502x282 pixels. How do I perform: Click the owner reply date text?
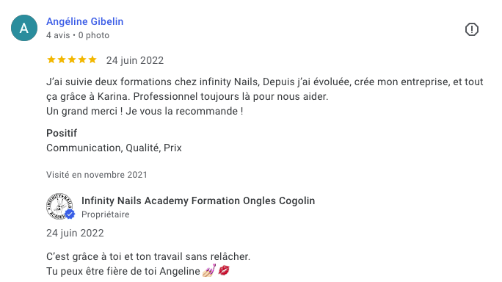[x=76, y=233]
